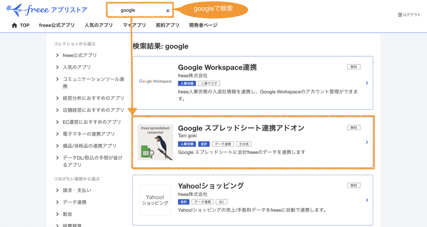The width and height of the screenshot is (427, 227).
Task: Open the マイアプリ nav tab
Action: click(134, 25)
